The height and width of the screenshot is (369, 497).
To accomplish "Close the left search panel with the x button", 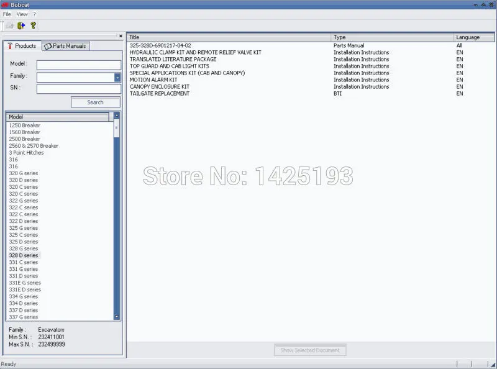I will (x=121, y=35).
